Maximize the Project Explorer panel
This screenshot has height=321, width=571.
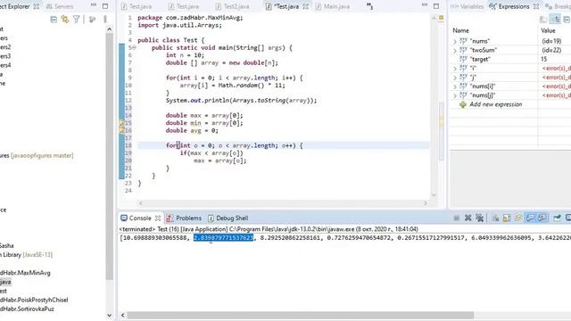(x=105, y=6)
